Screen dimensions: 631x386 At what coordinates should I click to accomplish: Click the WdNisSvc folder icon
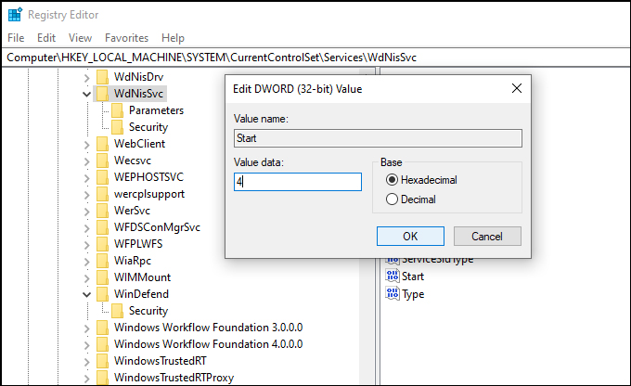(102, 94)
